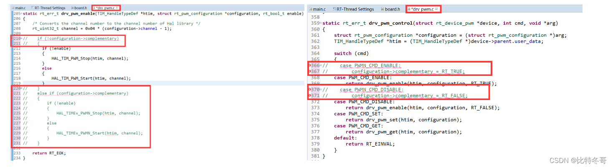Click 'struct rt_pwm_configuration *configuration' on line 361
Image resolution: width=613 pixels, height=168 pixels.
395,35
